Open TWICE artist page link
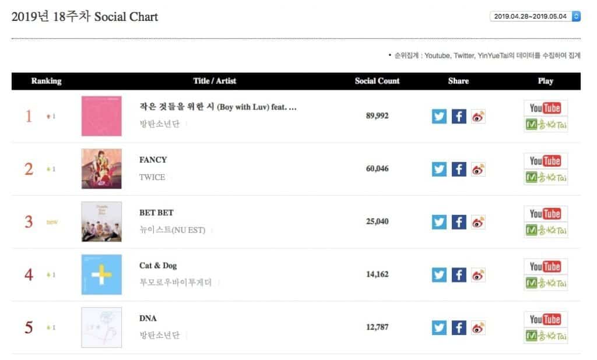597x360 pixels. pyautogui.click(x=152, y=177)
